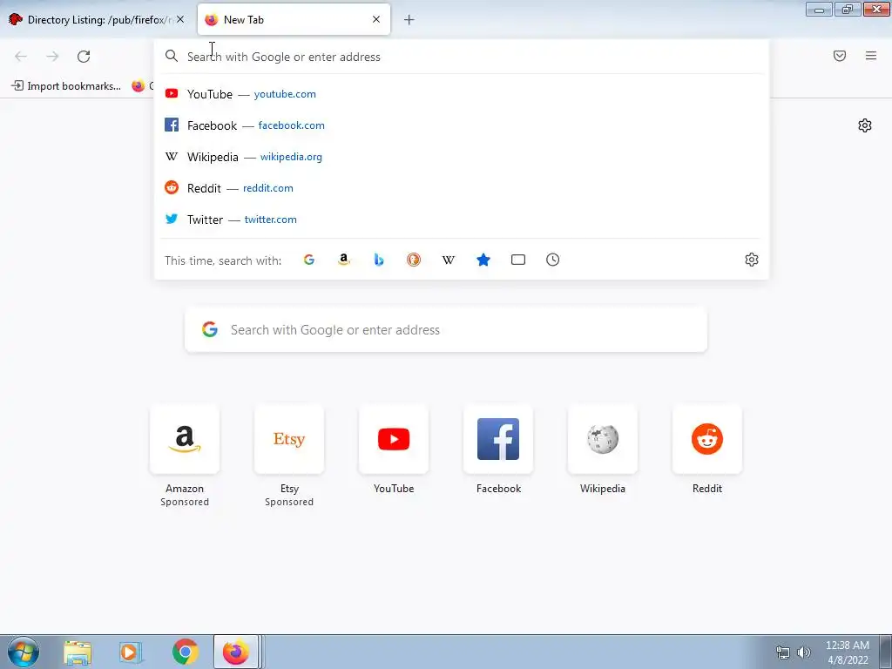Switch to the Directory Listing tab

pyautogui.click(x=97, y=19)
